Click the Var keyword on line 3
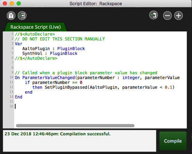Screen dimensions: 192x154 tap(19, 44)
